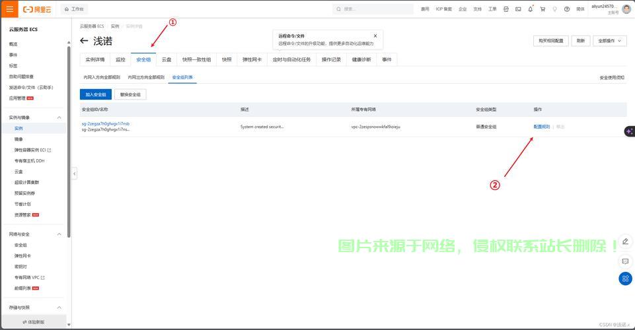Open the 快照 tab

(227, 59)
